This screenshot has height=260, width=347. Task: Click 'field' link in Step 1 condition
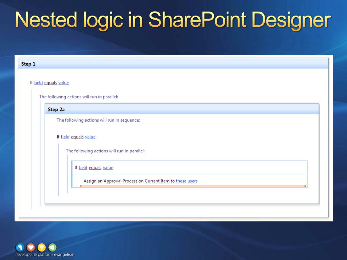pos(38,83)
